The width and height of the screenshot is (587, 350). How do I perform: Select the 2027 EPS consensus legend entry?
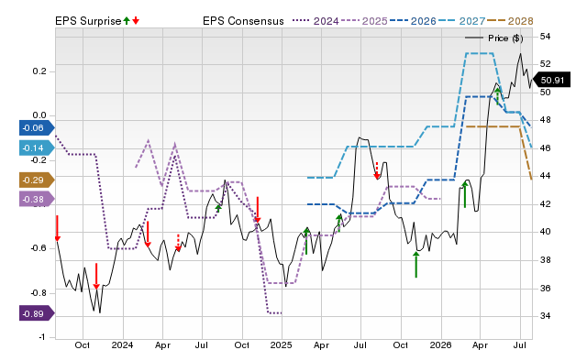pos(461,21)
